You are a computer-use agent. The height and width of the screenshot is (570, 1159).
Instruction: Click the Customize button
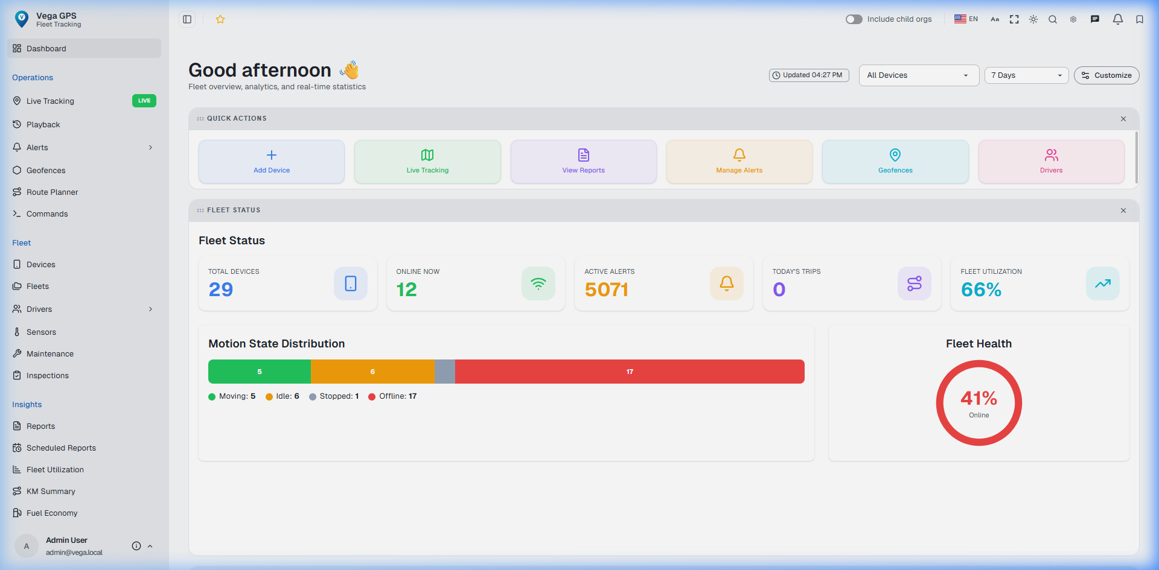pyautogui.click(x=1106, y=75)
